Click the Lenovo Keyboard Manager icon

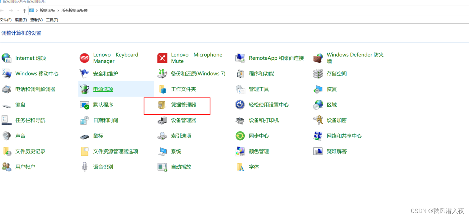[84, 58]
